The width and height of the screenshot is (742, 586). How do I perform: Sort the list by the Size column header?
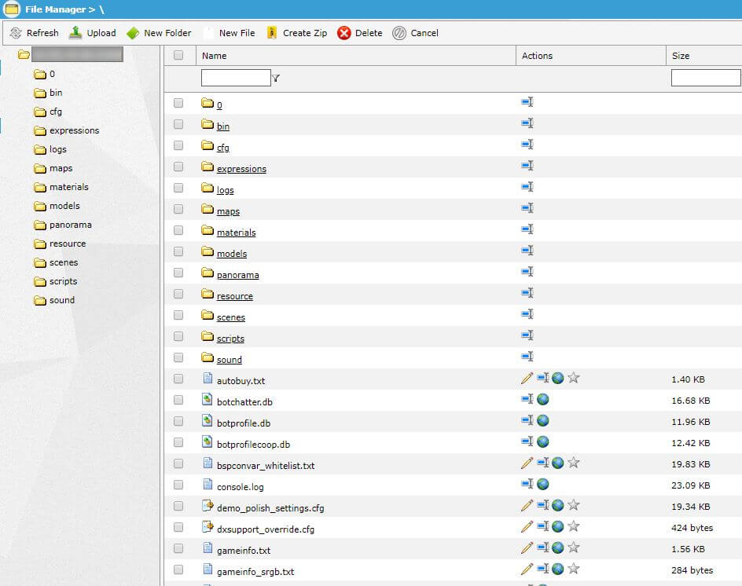681,56
